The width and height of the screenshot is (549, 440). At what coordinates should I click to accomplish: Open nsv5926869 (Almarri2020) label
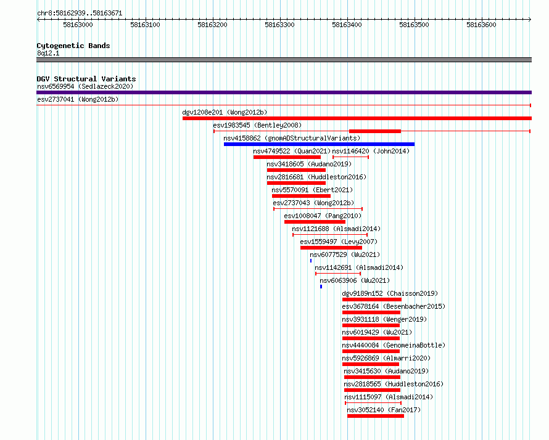point(386,358)
